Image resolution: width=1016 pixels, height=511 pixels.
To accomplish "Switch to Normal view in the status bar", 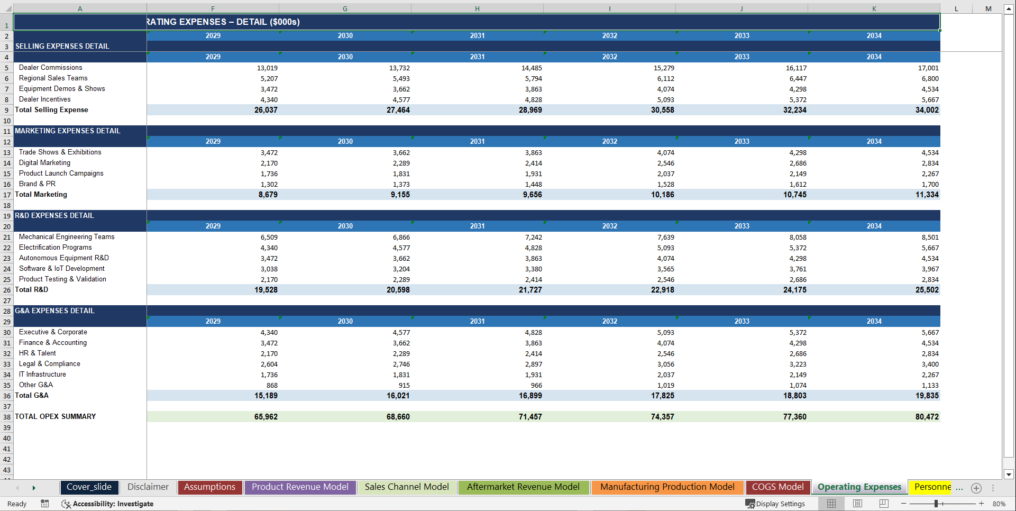I will (830, 504).
